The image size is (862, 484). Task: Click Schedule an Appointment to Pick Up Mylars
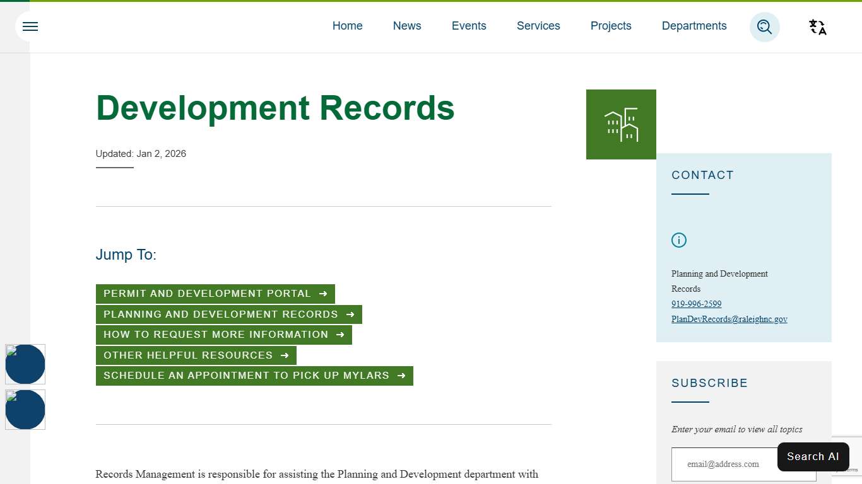click(254, 376)
